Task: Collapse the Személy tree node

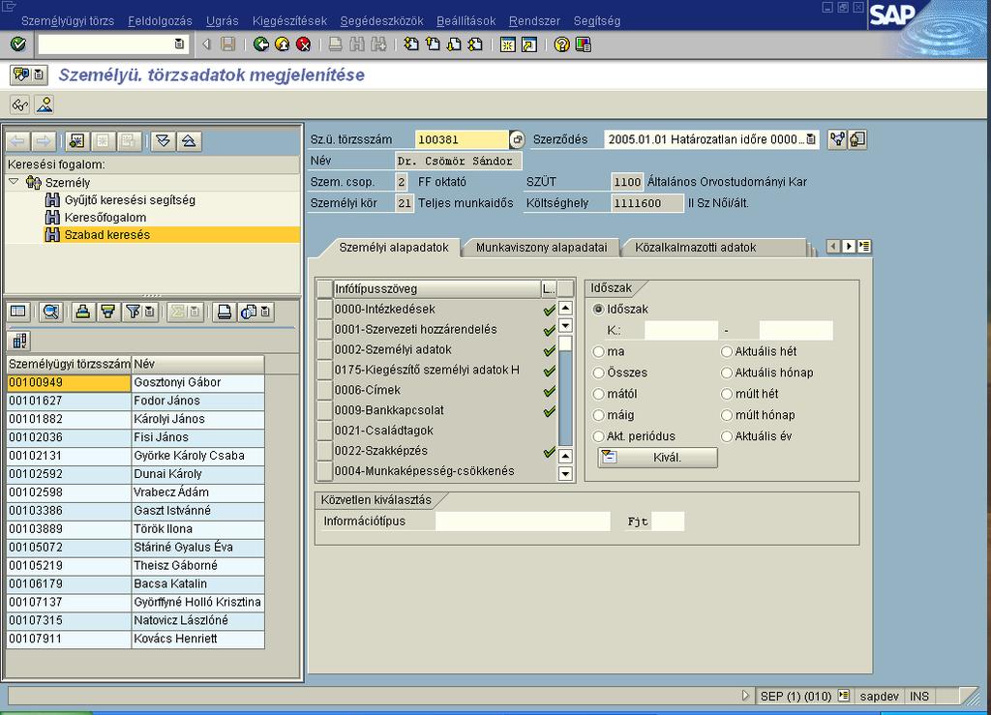Action: (14, 182)
